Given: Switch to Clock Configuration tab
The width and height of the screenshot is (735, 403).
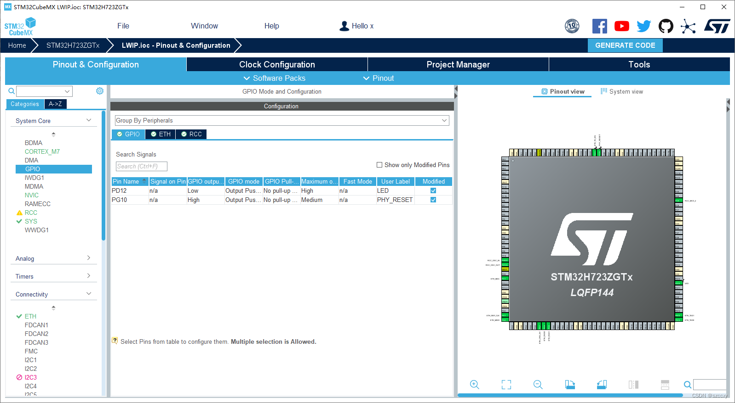Looking at the screenshot, I should pyautogui.click(x=277, y=64).
